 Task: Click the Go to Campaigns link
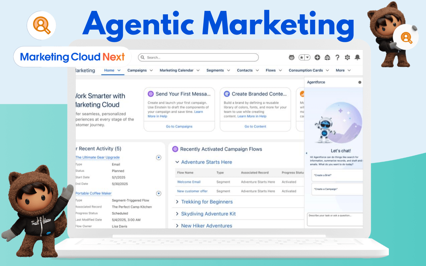[179, 126]
